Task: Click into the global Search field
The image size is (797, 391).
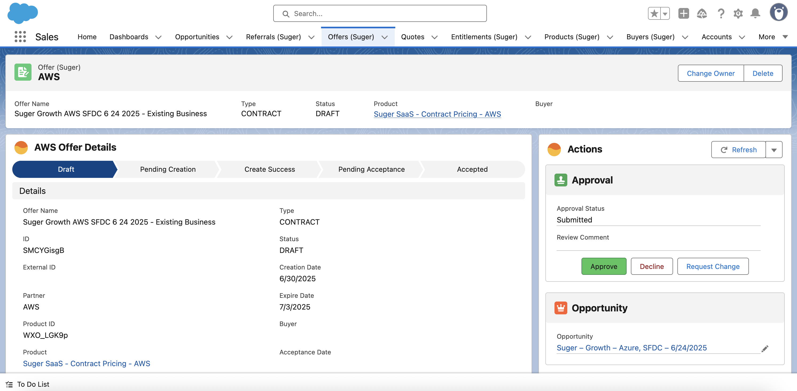Action: point(380,14)
